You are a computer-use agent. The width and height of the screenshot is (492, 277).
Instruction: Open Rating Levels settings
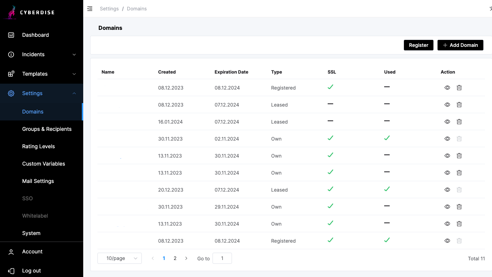coord(42,146)
